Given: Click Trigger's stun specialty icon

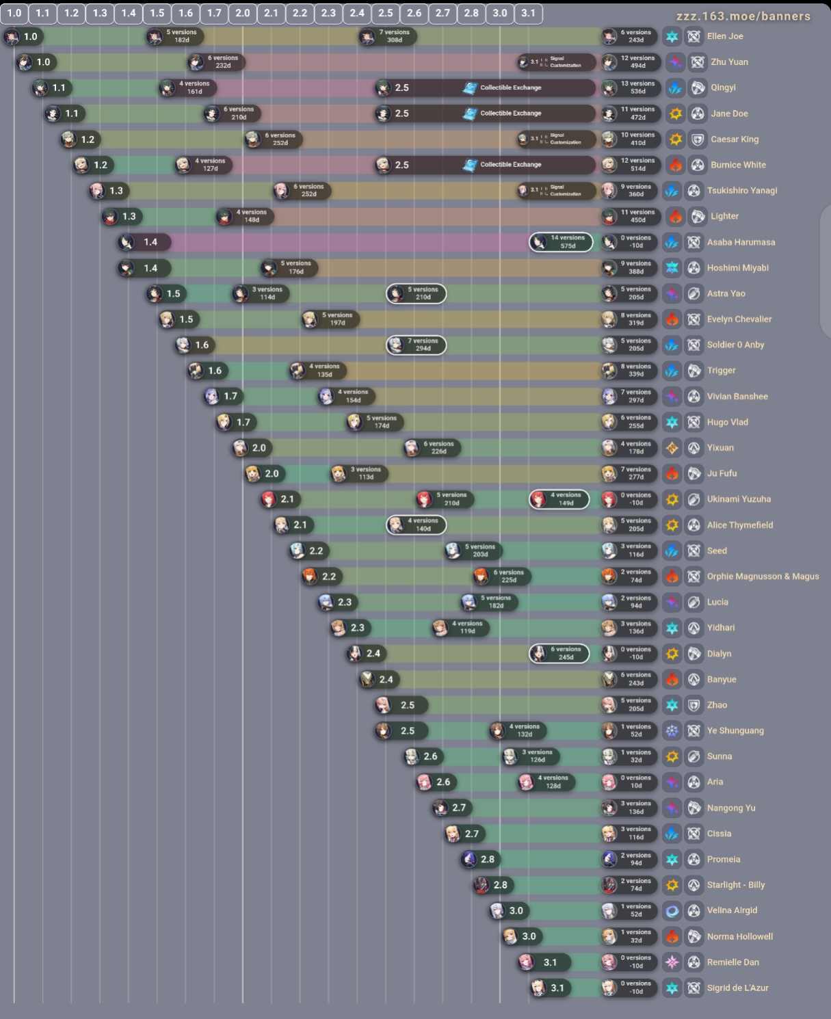Looking at the screenshot, I should pos(694,371).
